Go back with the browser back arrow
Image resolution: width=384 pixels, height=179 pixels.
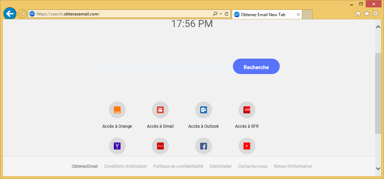pos(10,14)
